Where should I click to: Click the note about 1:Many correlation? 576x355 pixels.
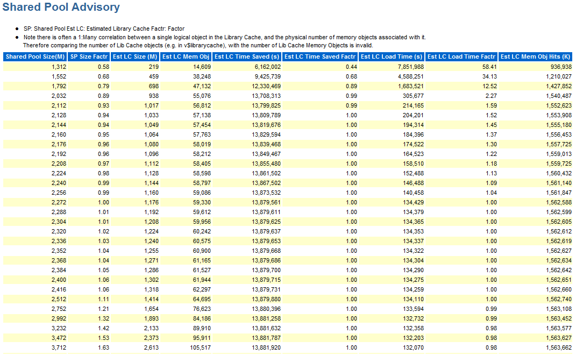coord(224,37)
